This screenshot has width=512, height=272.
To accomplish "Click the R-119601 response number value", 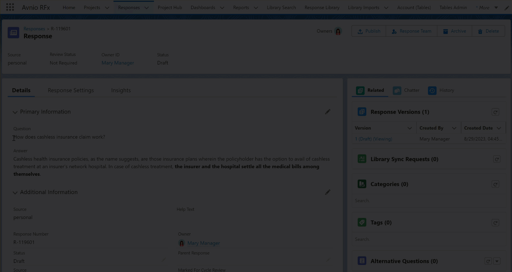I will (24, 242).
